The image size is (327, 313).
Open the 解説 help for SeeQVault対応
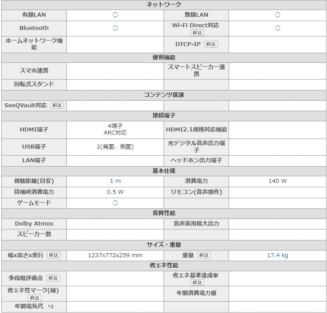click(57, 106)
